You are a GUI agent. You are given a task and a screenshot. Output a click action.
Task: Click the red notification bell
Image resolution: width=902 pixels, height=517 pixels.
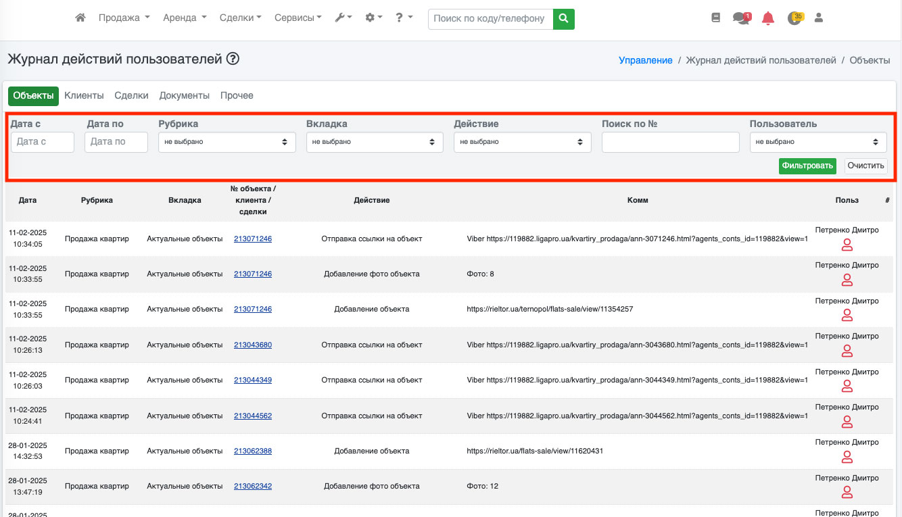point(768,18)
